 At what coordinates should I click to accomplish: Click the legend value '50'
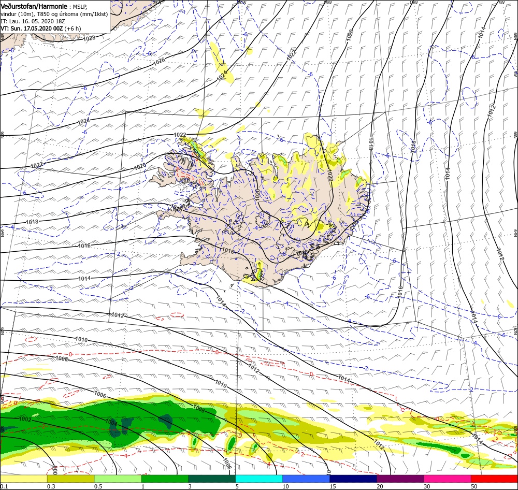474,486
